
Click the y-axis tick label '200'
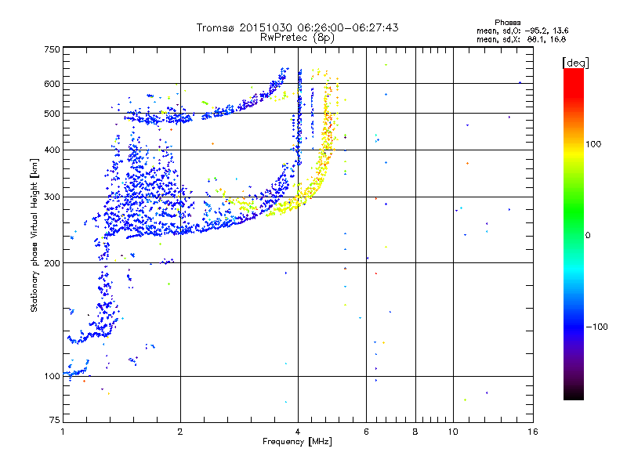pyautogui.click(x=52, y=263)
